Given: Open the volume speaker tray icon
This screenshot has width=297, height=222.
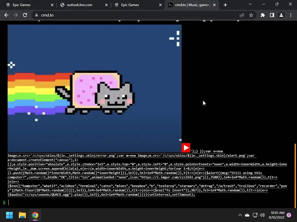Looking at the screenshot, I should pos(262,215).
